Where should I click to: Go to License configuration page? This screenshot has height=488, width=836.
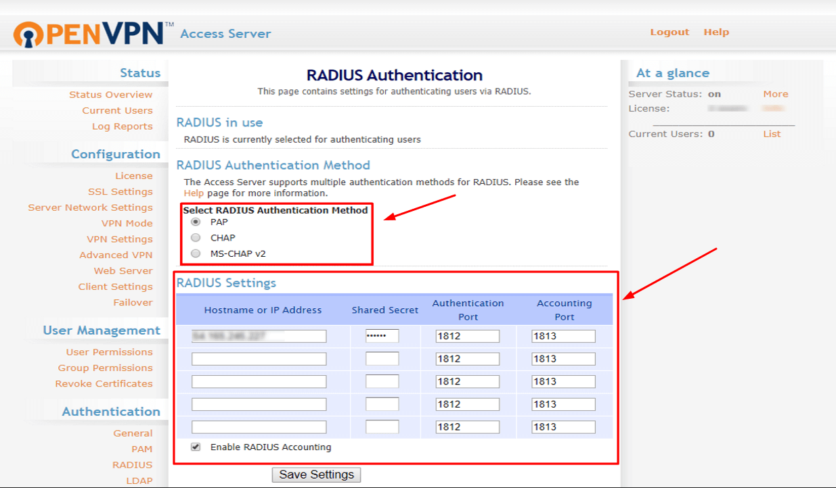pyautogui.click(x=133, y=176)
